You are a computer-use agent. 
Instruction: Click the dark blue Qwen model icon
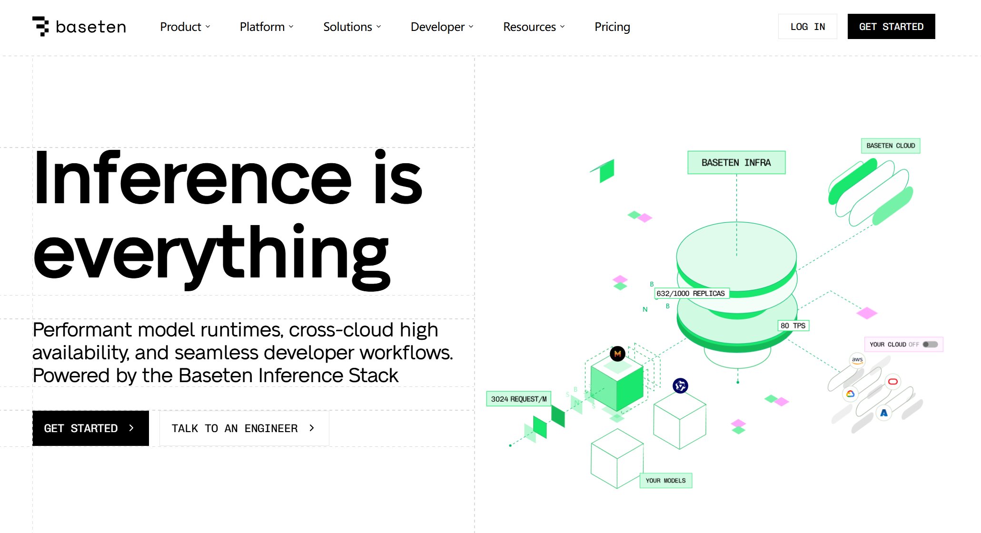pos(680,385)
